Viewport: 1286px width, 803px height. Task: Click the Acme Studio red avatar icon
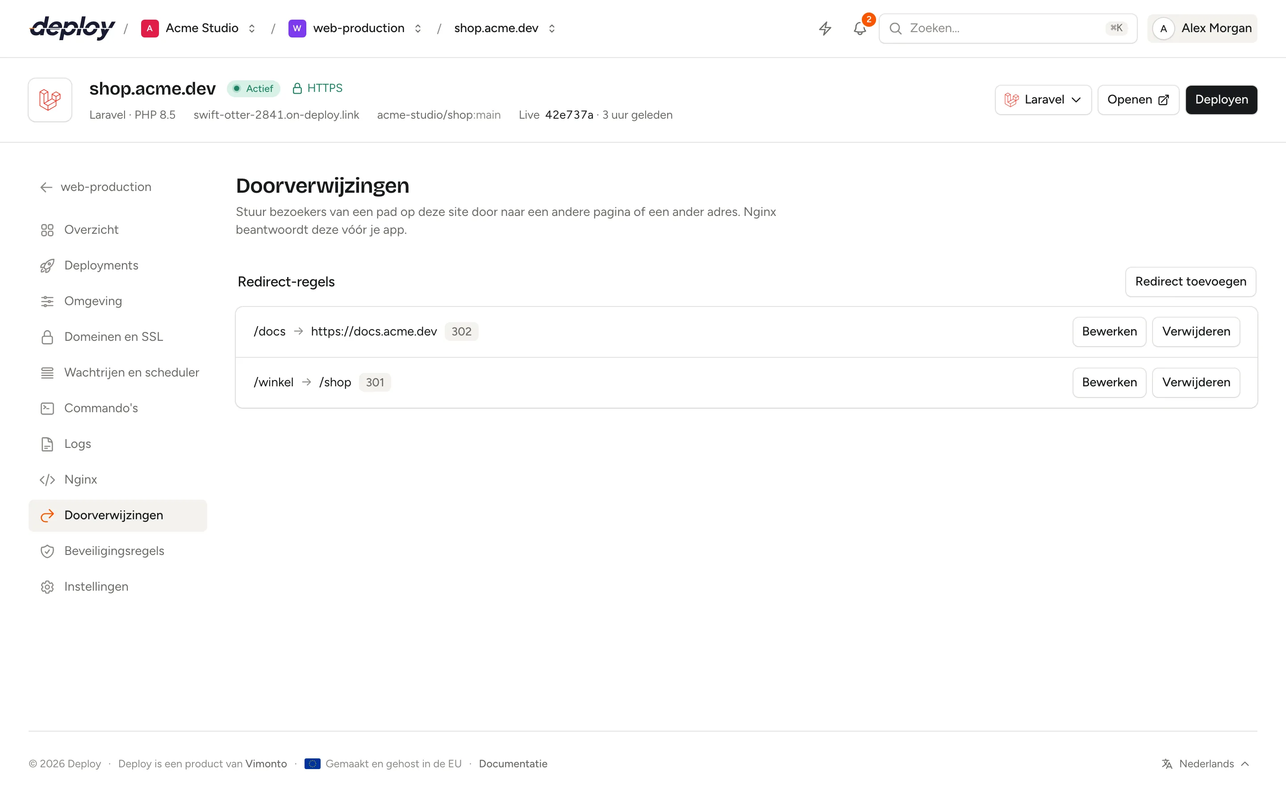pos(150,28)
